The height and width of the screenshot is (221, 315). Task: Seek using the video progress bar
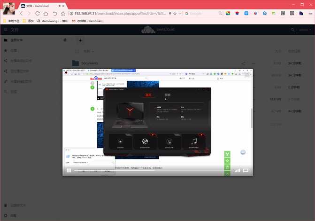pyautogui.click(x=152, y=171)
